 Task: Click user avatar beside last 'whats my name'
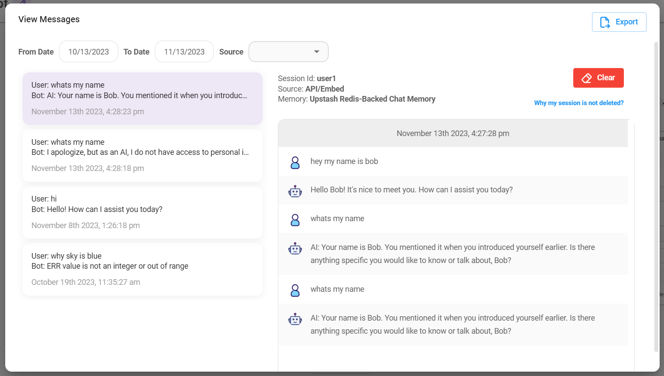(295, 291)
